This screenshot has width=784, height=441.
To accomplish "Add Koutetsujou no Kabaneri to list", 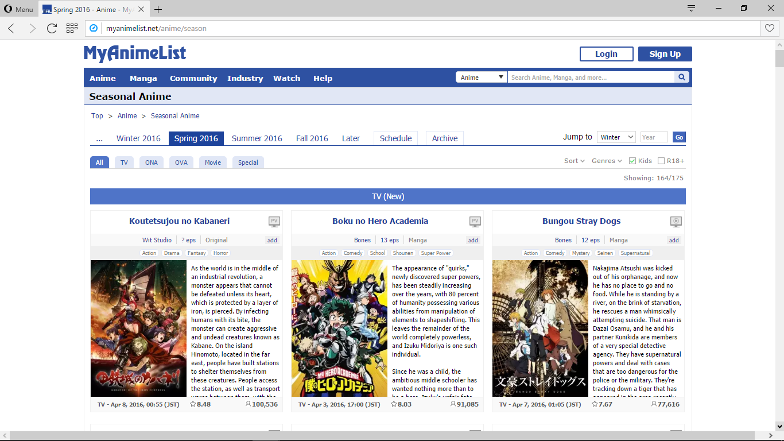I will click(x=272, y=240).
